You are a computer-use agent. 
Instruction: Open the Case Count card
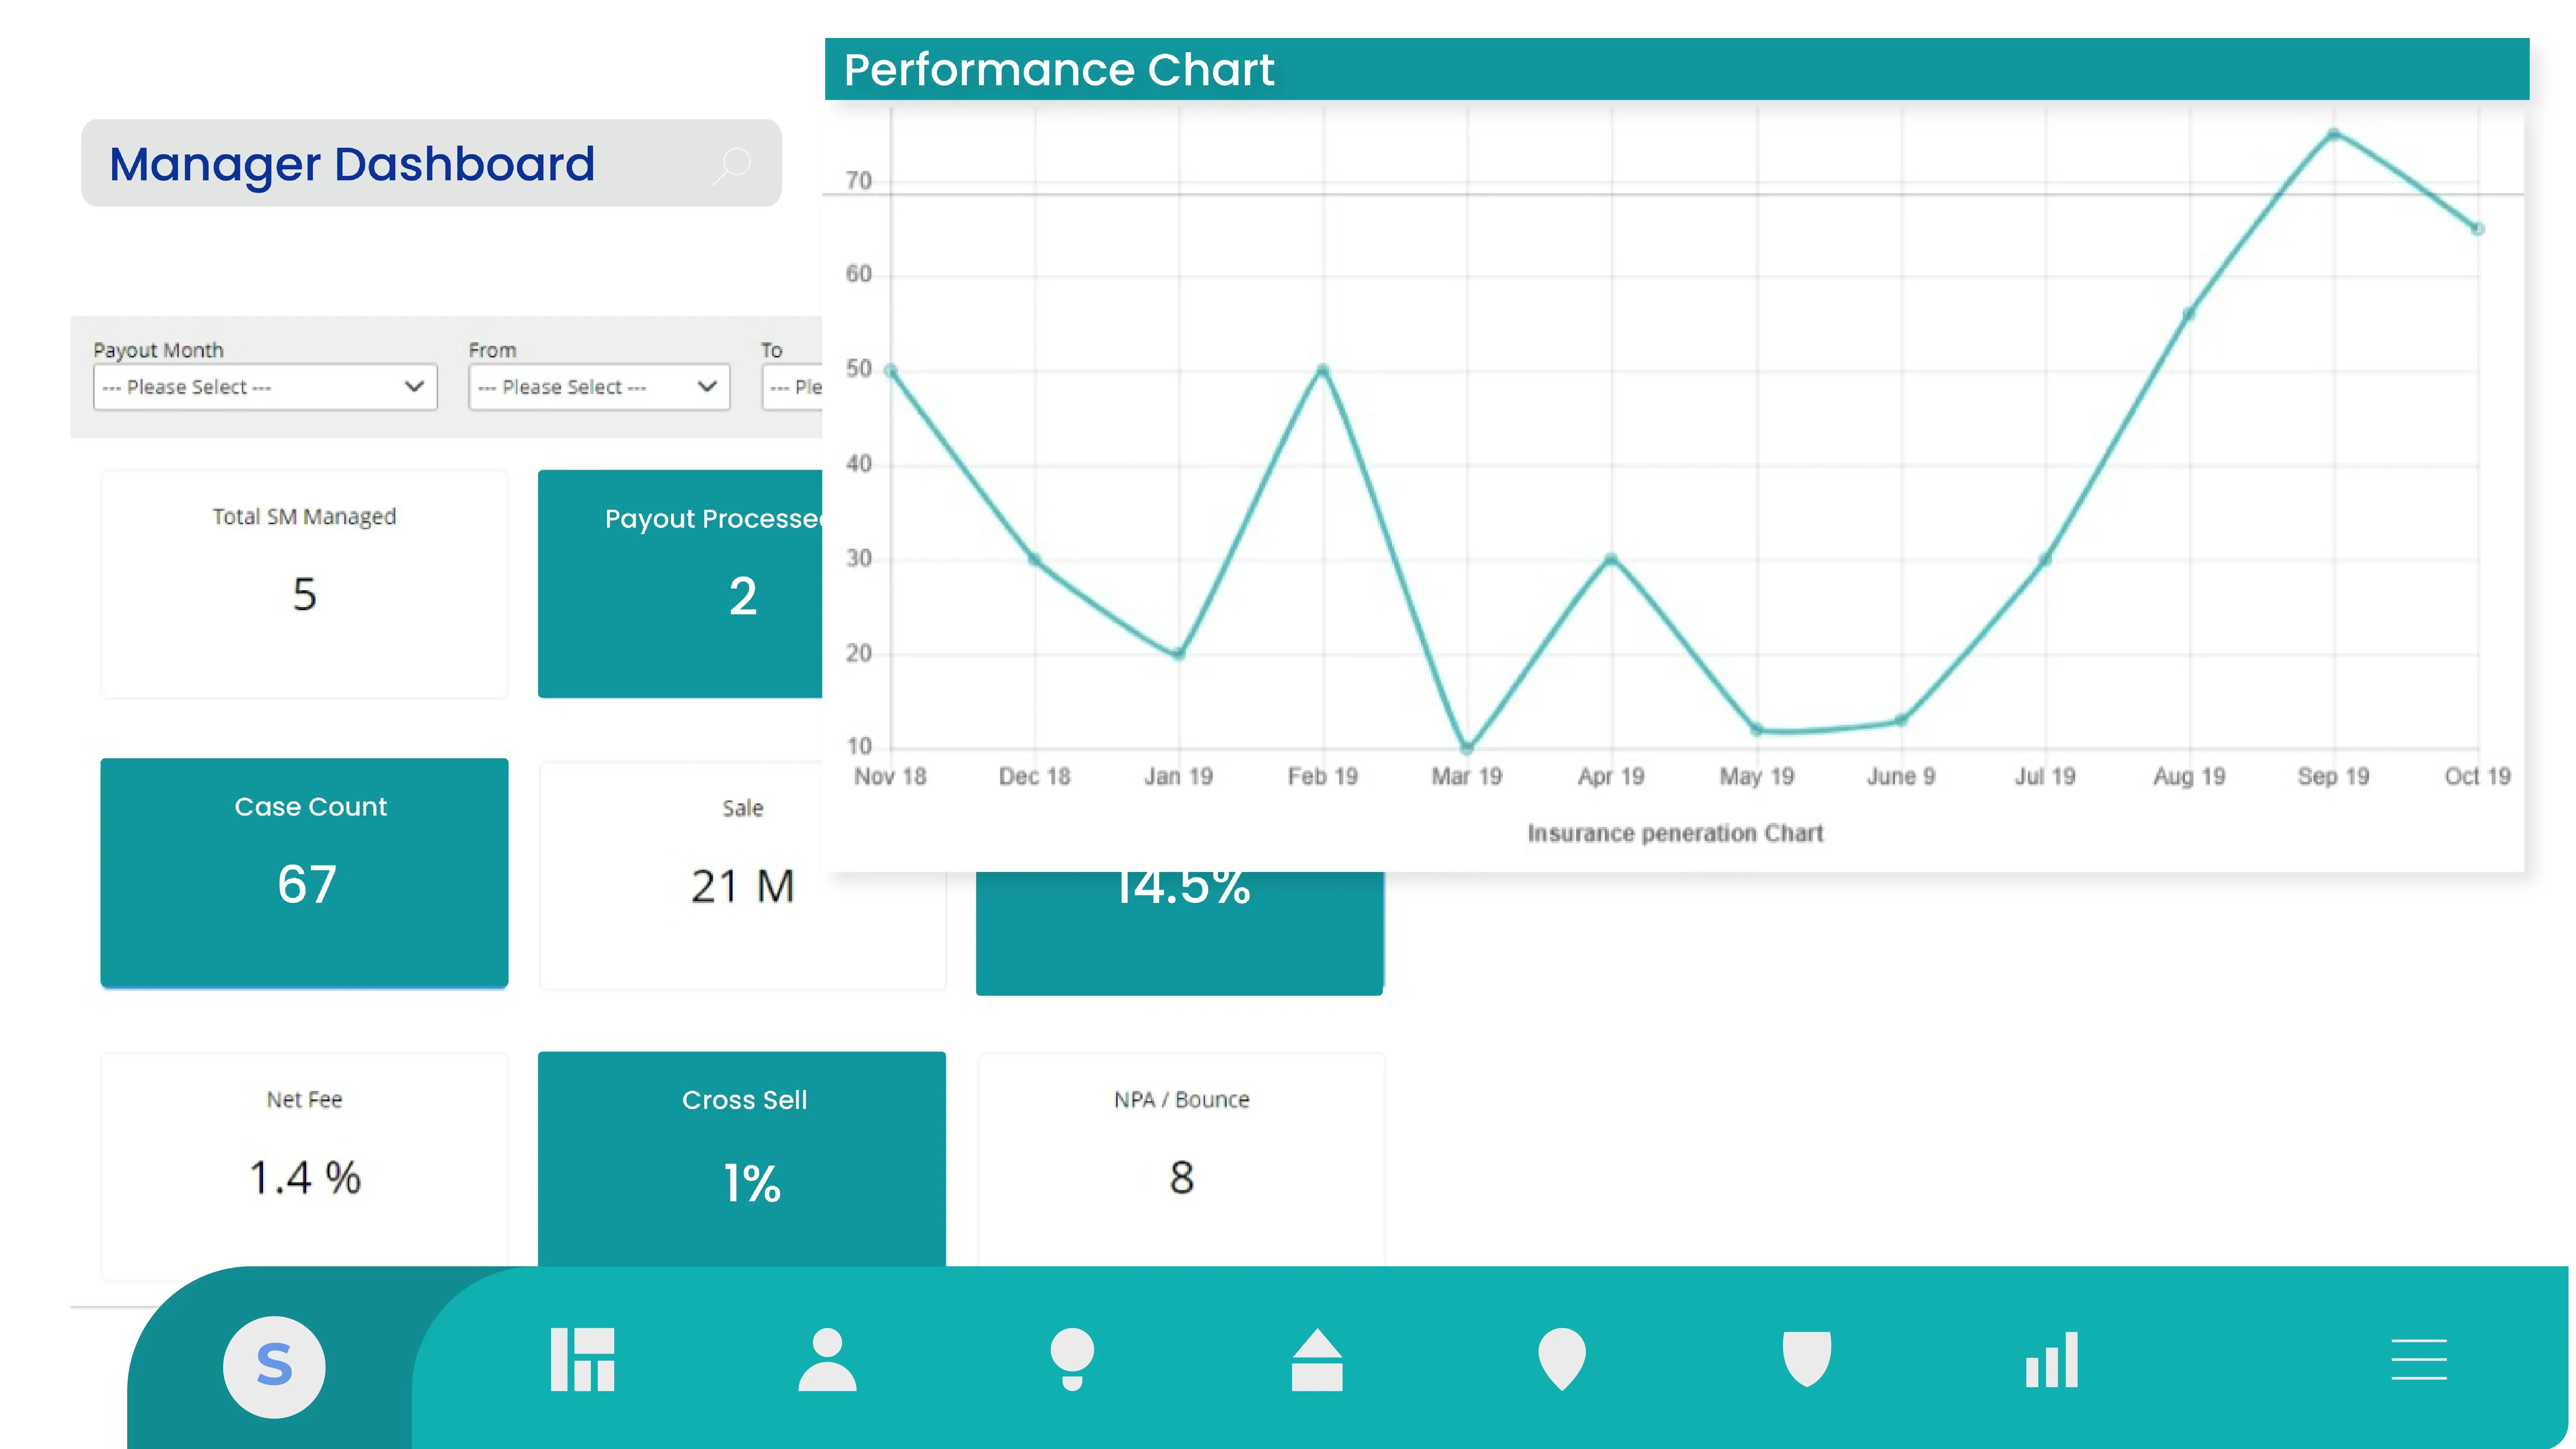[x=304, y=873]
